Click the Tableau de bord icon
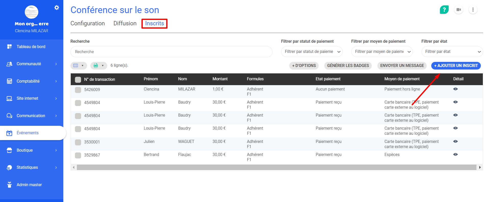The width and height of the screenshot is (490, 202). (x=9, y=47)
